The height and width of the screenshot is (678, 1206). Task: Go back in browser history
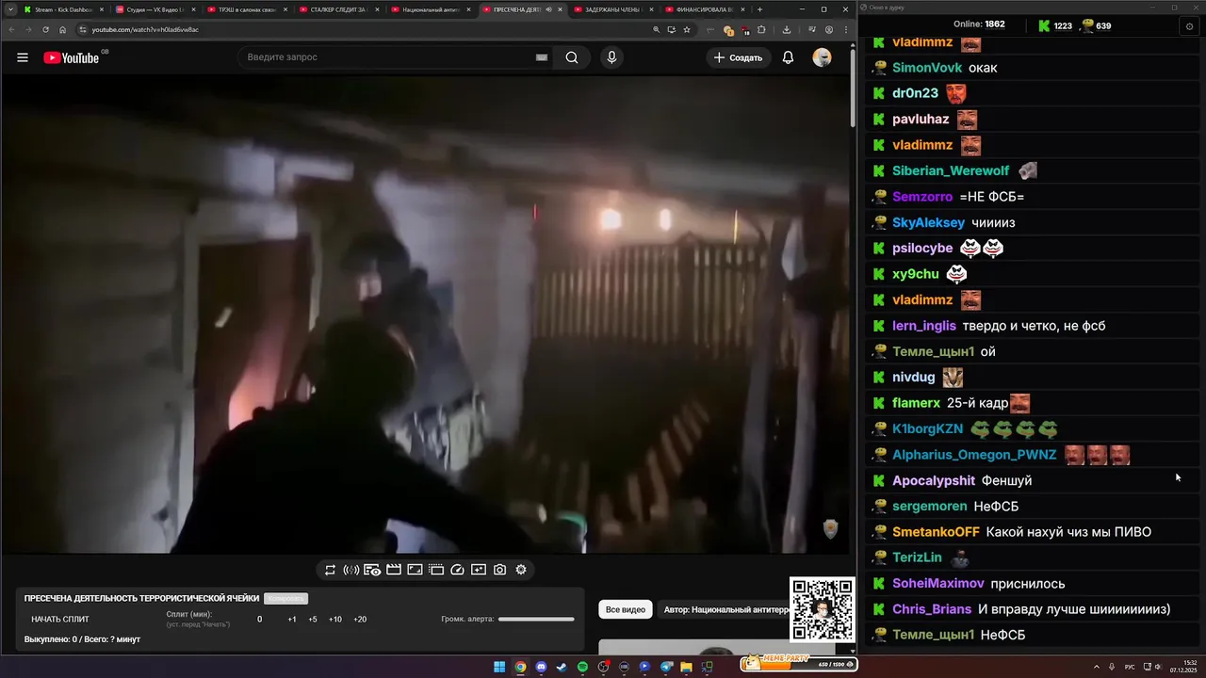tap(12, 29)
